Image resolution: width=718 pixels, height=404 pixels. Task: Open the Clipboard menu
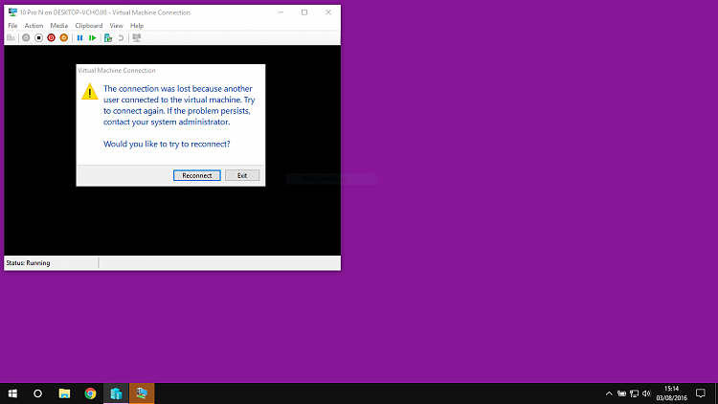[89, 26]
